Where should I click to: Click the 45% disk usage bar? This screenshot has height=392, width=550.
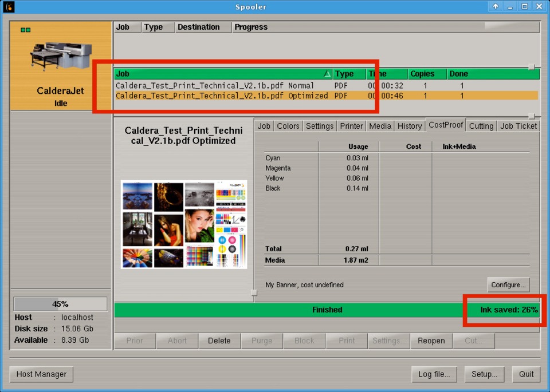coord(60,304)
